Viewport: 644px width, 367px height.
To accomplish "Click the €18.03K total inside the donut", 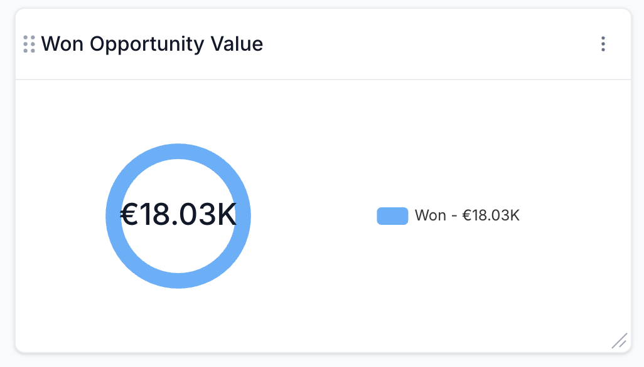I will pyautogui.click(x=178, y=214).
